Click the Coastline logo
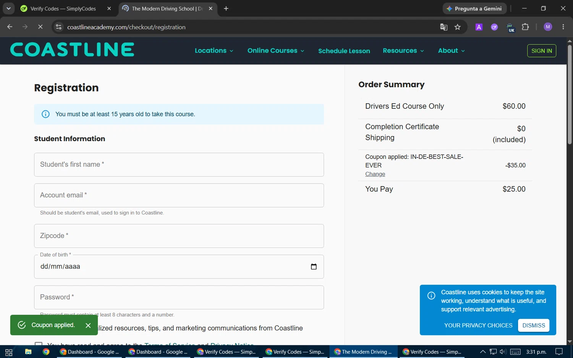This screenshot has height=358, width=573. pyautogui.click(x=72, y=50)
